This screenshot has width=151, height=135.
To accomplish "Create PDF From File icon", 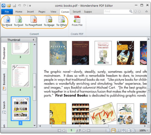I will tap(77, 20).
